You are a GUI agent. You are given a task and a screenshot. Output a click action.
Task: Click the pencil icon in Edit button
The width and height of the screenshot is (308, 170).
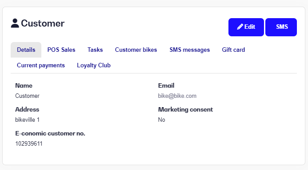[240, 27]
